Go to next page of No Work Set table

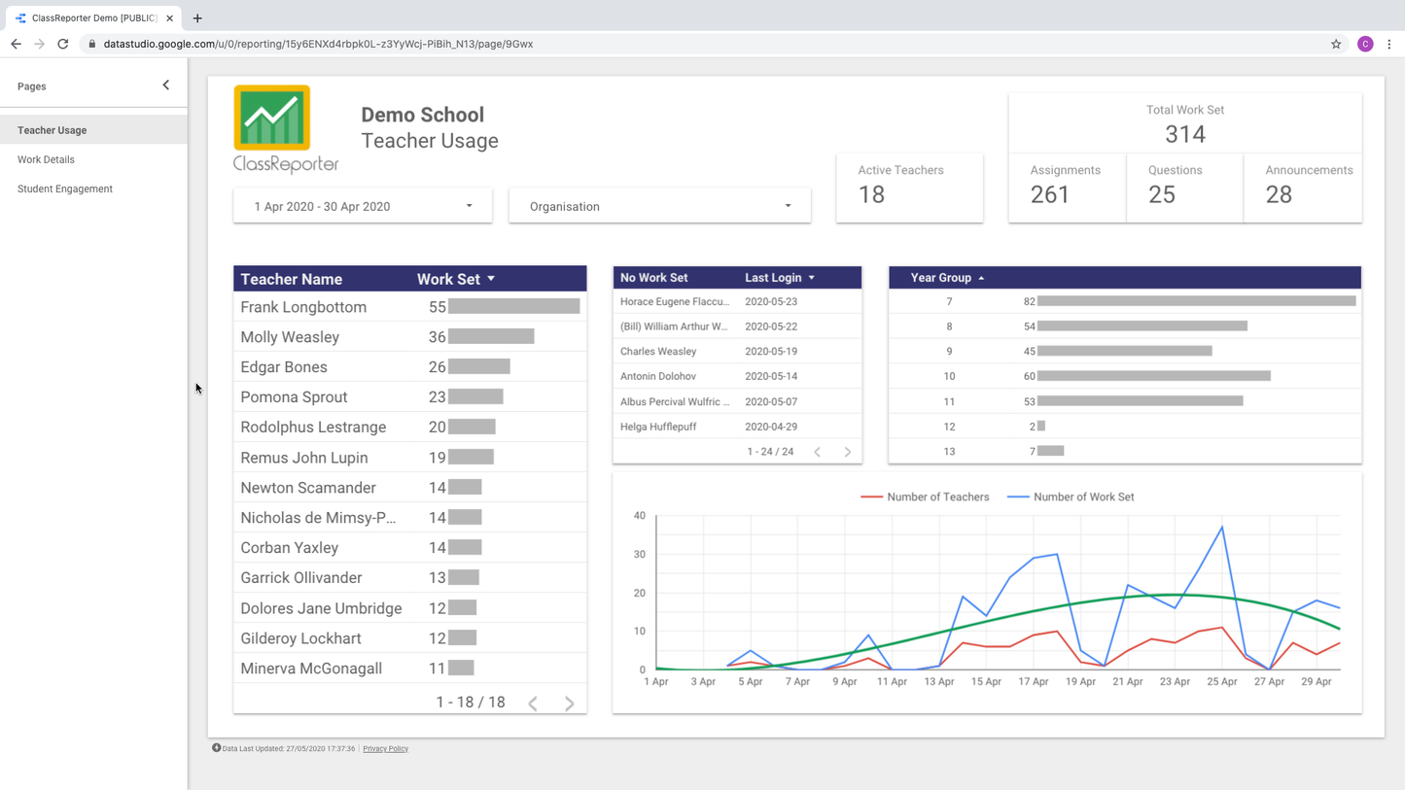click(x=848, y=452)
